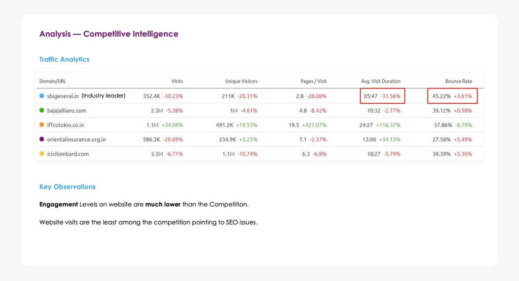
Task: Sort by the Pages / Visit column header
Action: [x=313, y=81]
